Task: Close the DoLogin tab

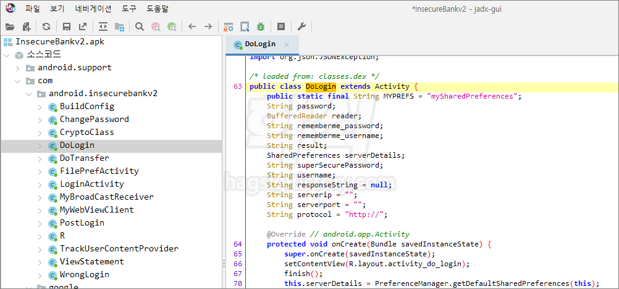Action: coord(287,44)
